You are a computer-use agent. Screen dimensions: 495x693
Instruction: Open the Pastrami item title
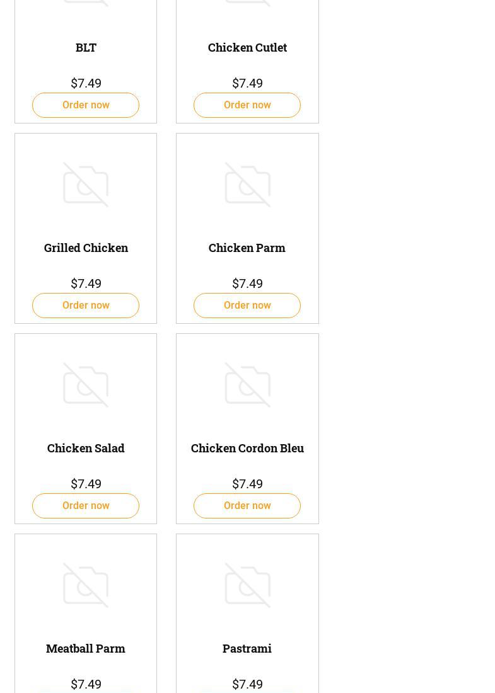(x=247, y=649)
